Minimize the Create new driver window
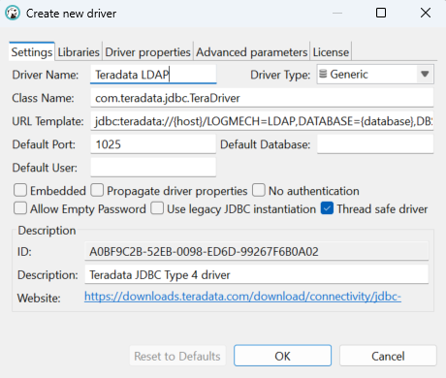446x378 pixels. click(x=337, y=13)
